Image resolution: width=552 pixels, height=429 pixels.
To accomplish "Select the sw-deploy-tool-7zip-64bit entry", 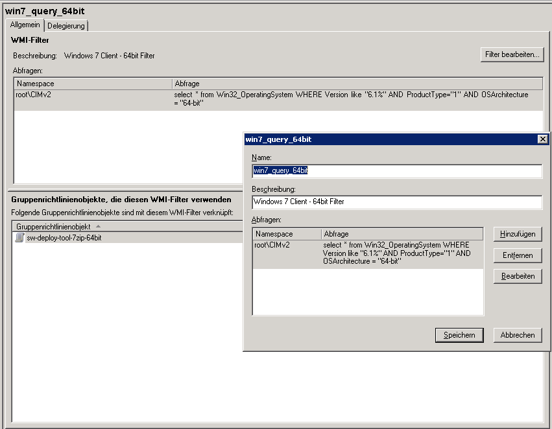I will click(x=65, y=238).
